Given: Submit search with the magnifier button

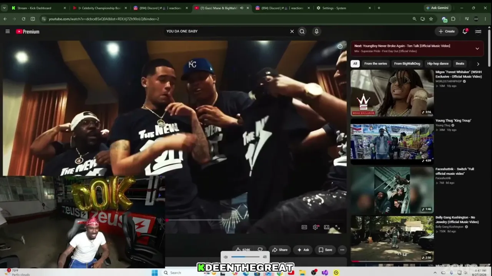Looking at the screenshot, I should point(302,31).
